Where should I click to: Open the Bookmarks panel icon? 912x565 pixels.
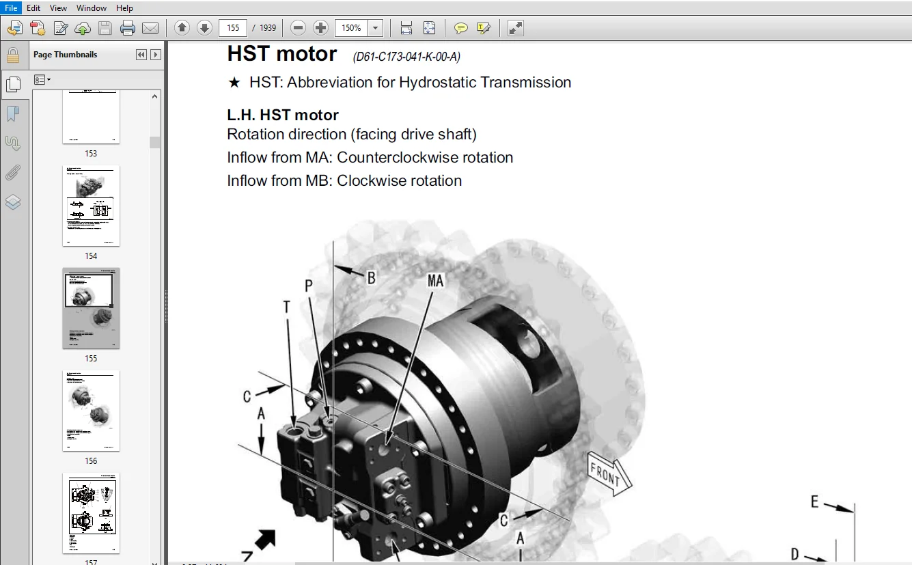tap(13, 113)
